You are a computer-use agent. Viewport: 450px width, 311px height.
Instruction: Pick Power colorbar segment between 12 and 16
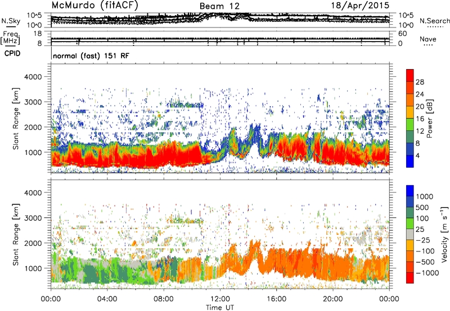pos(410,124)
